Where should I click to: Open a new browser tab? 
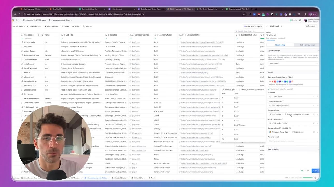[256, 9]
